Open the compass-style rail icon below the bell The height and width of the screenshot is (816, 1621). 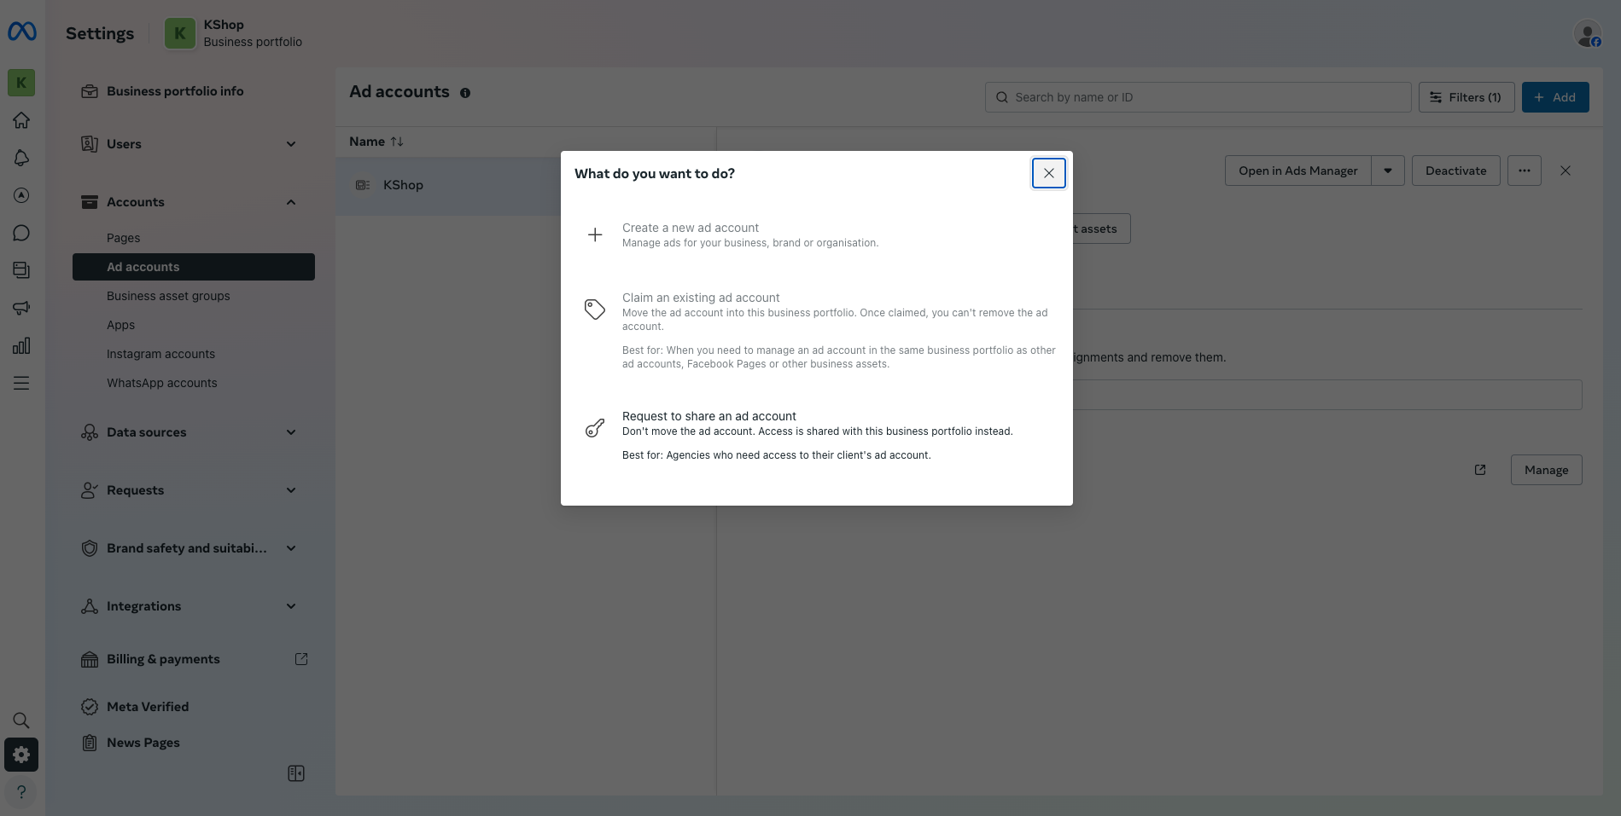[21, 195]
